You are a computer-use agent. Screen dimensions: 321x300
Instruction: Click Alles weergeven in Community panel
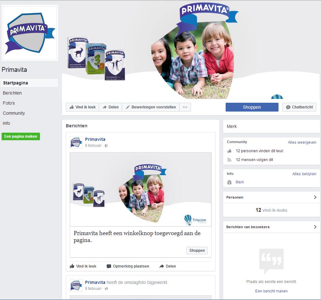tap(302, 142)
